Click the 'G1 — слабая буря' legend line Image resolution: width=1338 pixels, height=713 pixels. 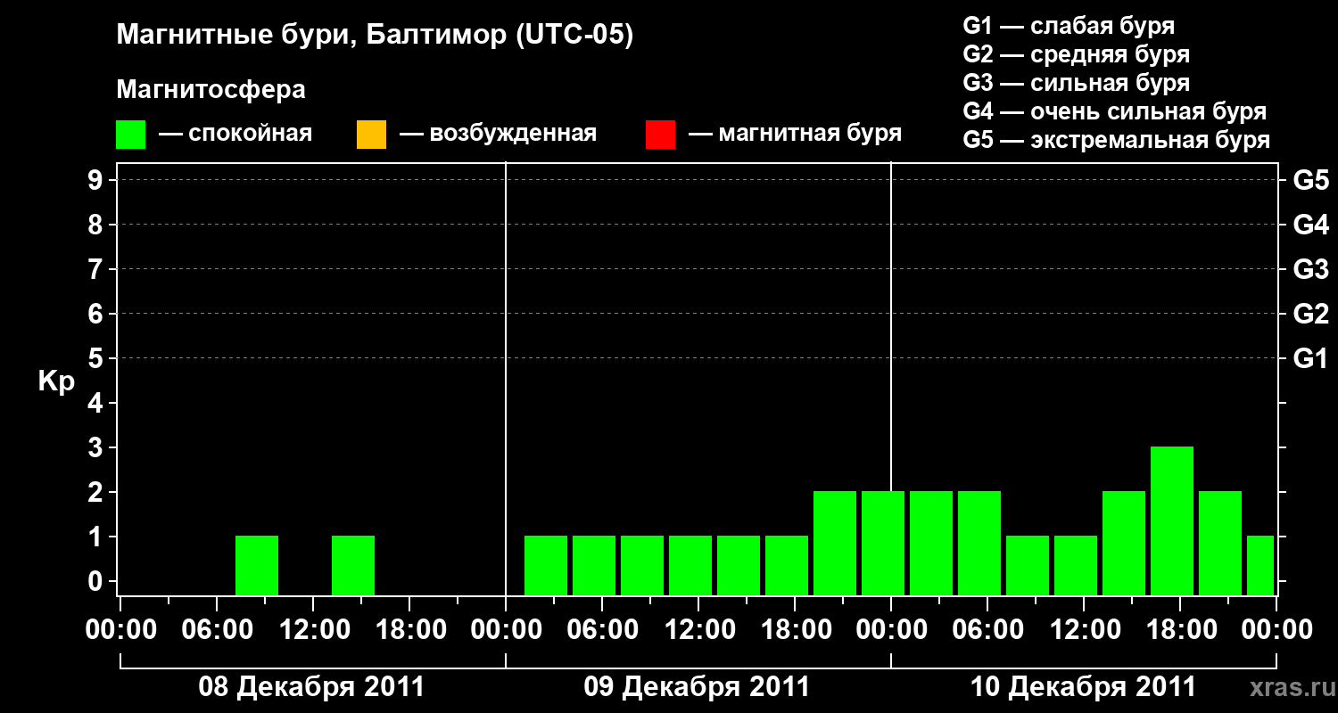click(x=1069, y=26)
